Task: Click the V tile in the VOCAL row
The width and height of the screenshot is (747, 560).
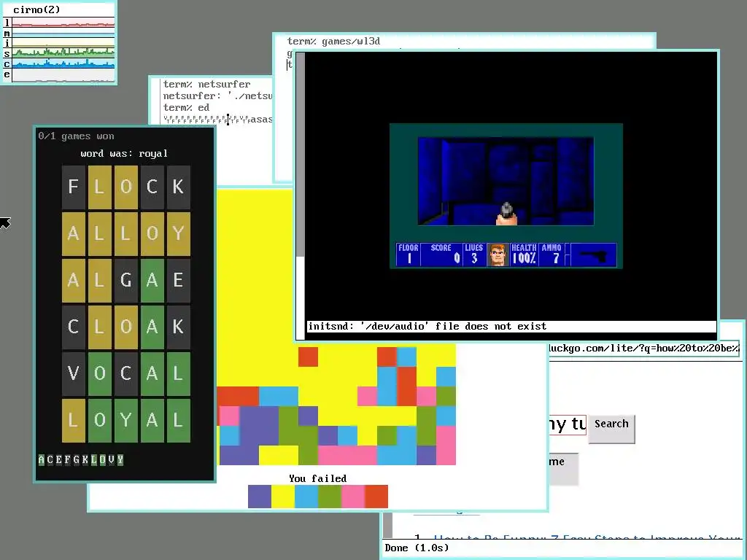Action: [x=74, y=374]
